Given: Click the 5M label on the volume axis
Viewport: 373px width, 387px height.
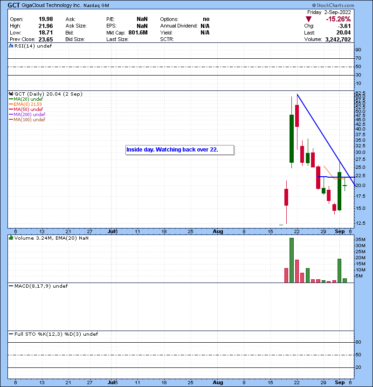Looking at the screenshot, I should [359, 276].
